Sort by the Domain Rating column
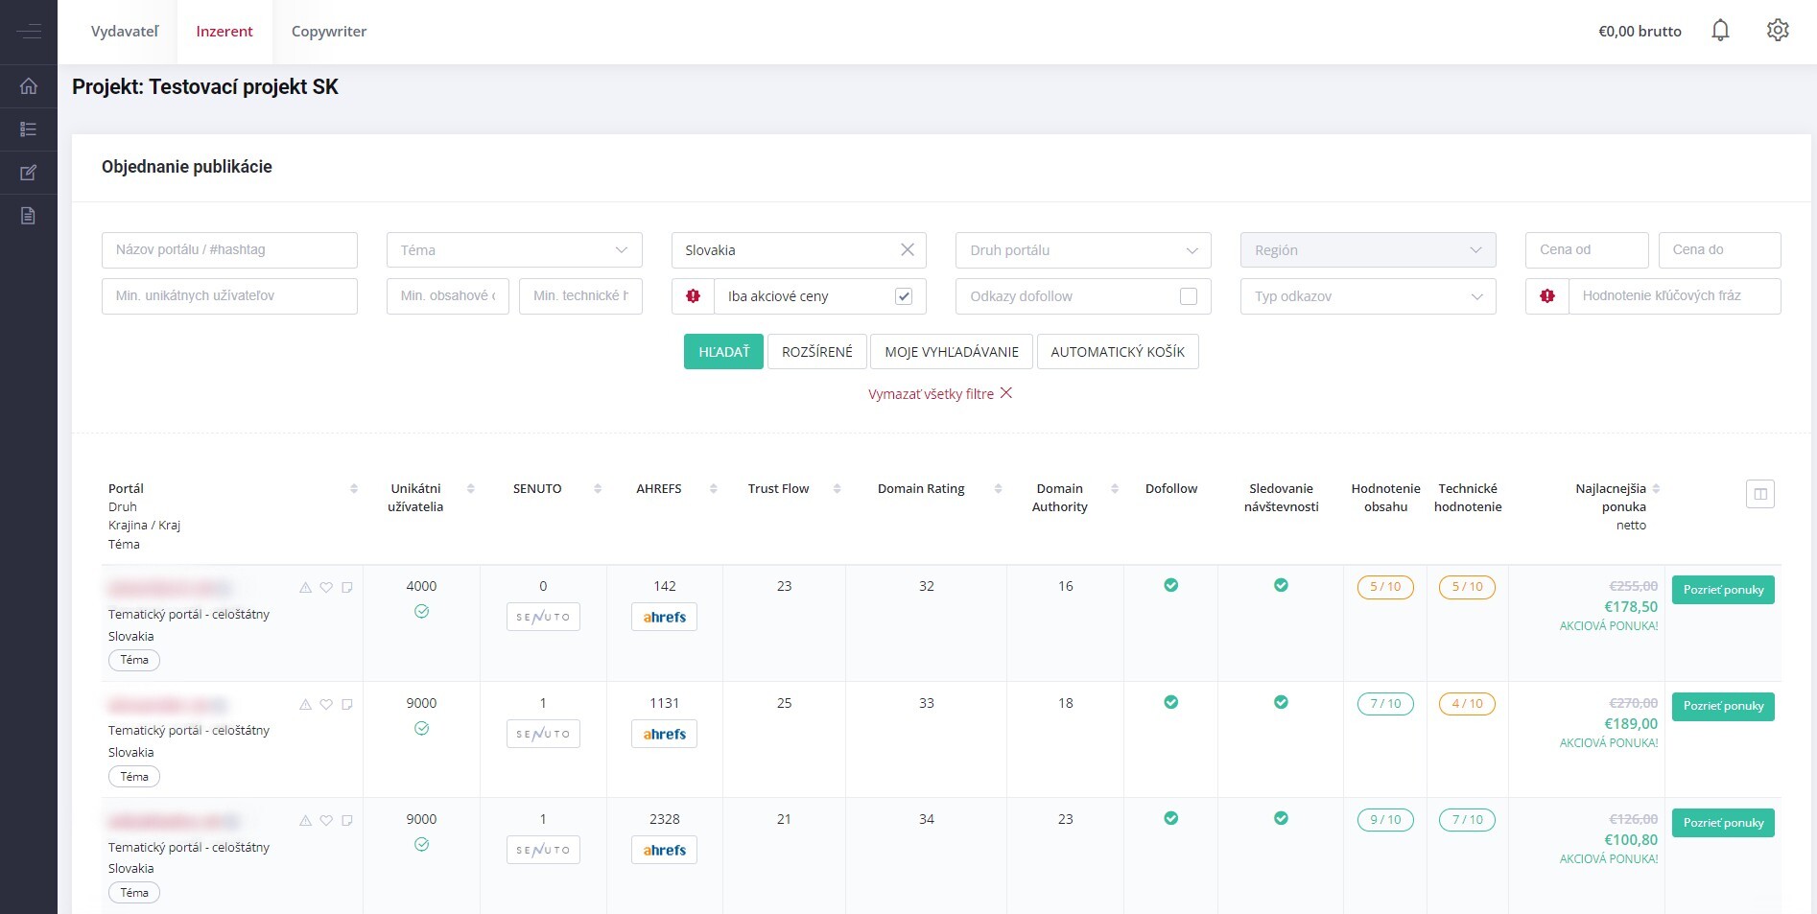The height and width of the screenshot is (914, 1817). click(x=998, y=488)
